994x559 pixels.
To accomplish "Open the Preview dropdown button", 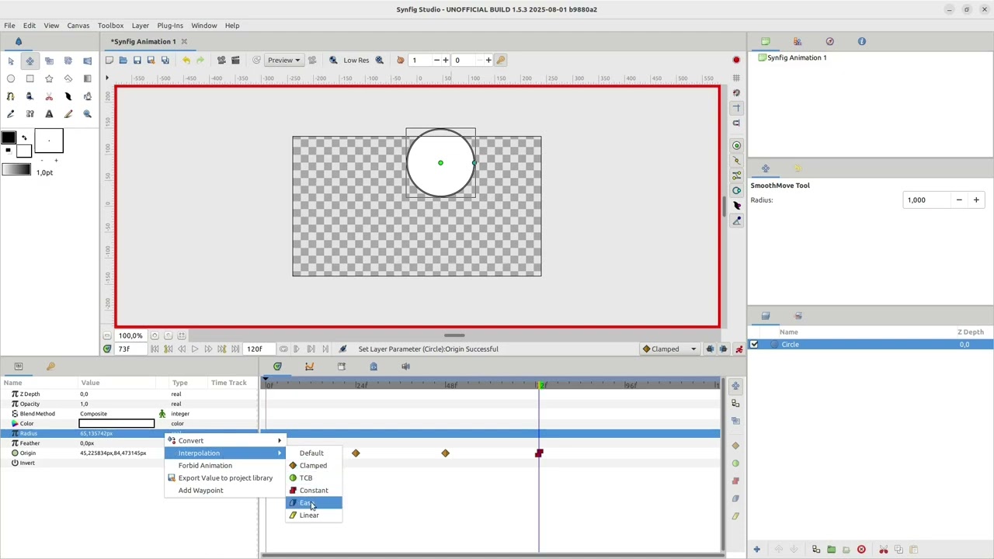I will pos(283,60).
